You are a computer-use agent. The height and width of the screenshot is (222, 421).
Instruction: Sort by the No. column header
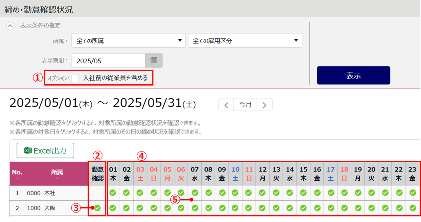[17, 174]
